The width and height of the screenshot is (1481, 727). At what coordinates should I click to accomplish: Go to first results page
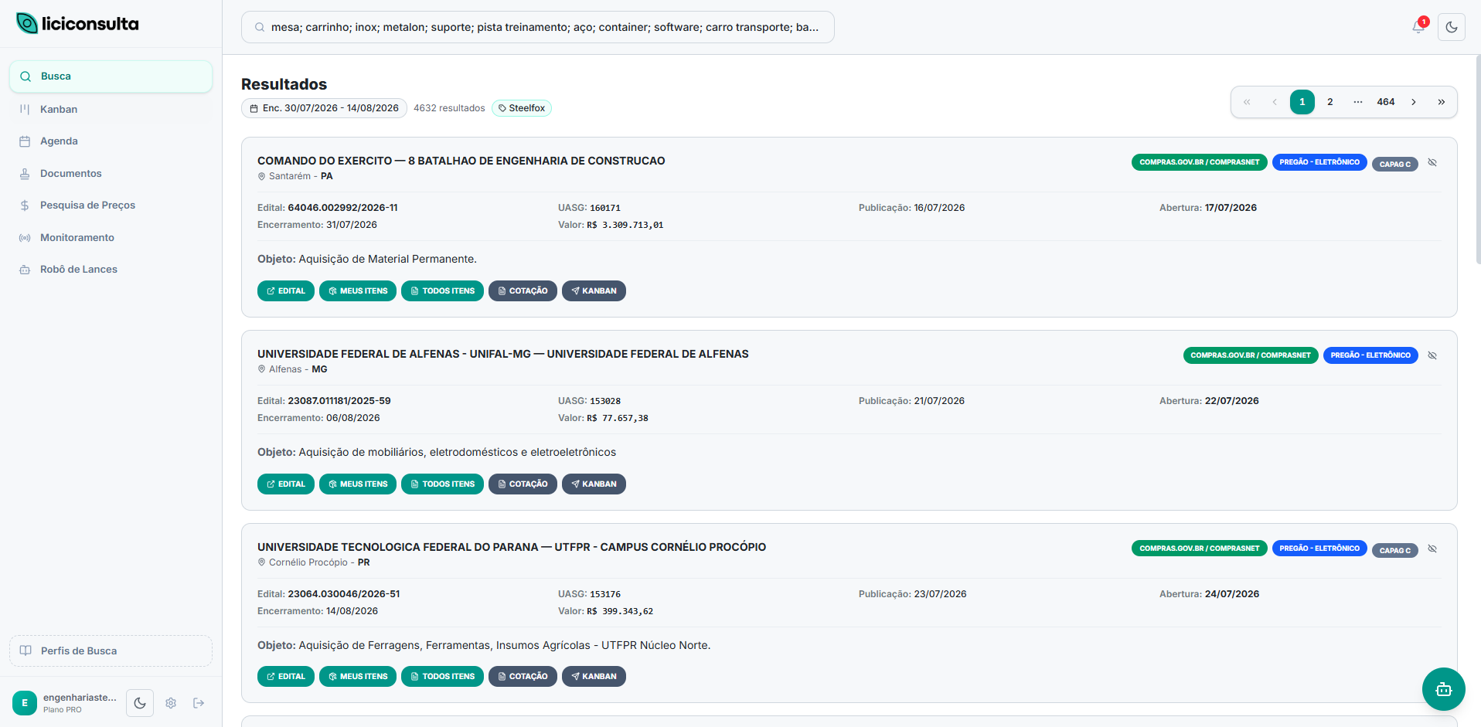coord(1247,102)
